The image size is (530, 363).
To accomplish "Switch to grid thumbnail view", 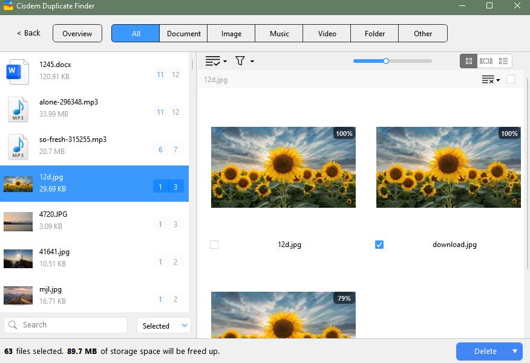I will [x=468, y=61].
